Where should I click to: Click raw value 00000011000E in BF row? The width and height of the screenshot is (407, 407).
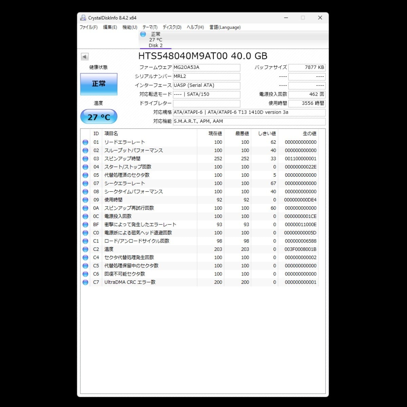[301, 225]
